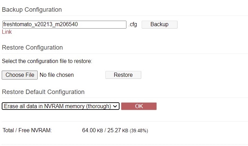The height and width of the screenshot is (146, 248).
Task: Click the 64.00 KB total value
Action: pyautogui.click(x=93, y=131)
